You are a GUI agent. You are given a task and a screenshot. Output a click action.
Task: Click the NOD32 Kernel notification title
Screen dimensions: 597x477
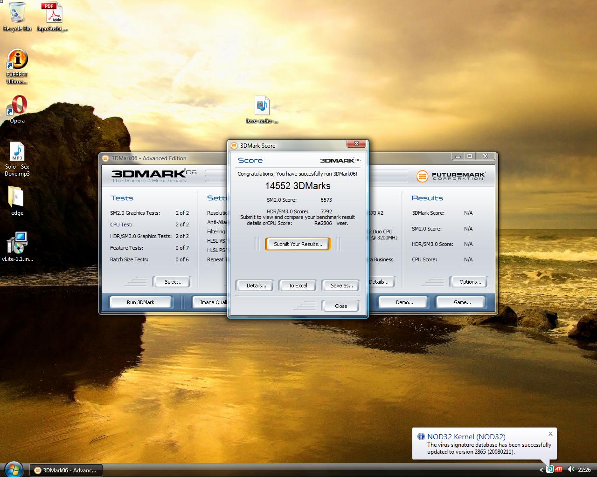point(466,436)
